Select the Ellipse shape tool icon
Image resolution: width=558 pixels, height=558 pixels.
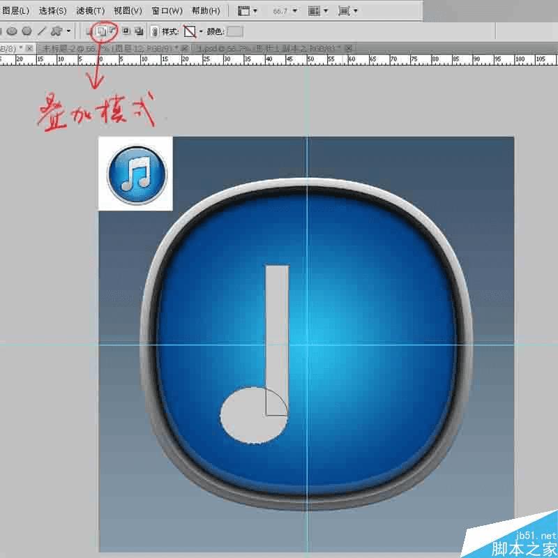10,31
